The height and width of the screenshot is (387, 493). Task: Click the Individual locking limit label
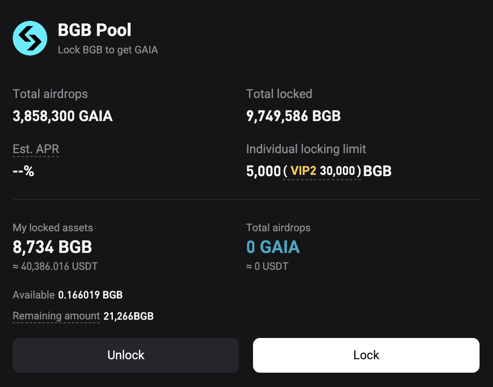(x=306, y=149)
